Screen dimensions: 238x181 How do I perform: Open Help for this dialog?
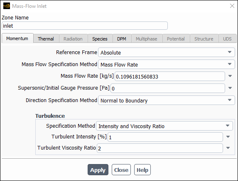142,170
